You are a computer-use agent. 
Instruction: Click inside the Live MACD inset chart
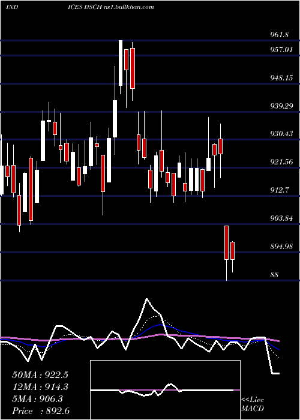(x=165, y=390)
